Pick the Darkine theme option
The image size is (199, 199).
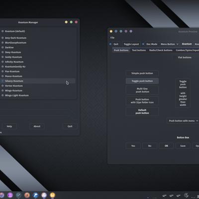tap(9, 47)
